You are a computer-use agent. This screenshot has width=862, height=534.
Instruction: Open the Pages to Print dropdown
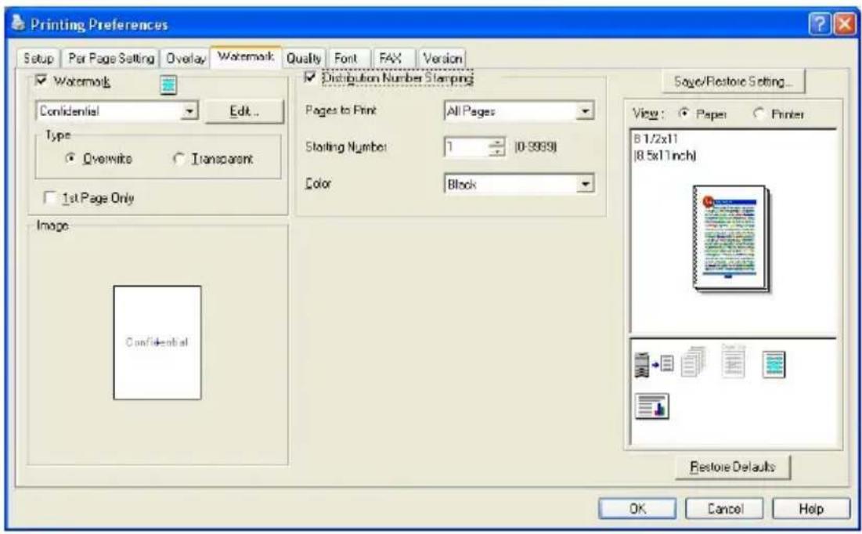click(x=585, y=111)
